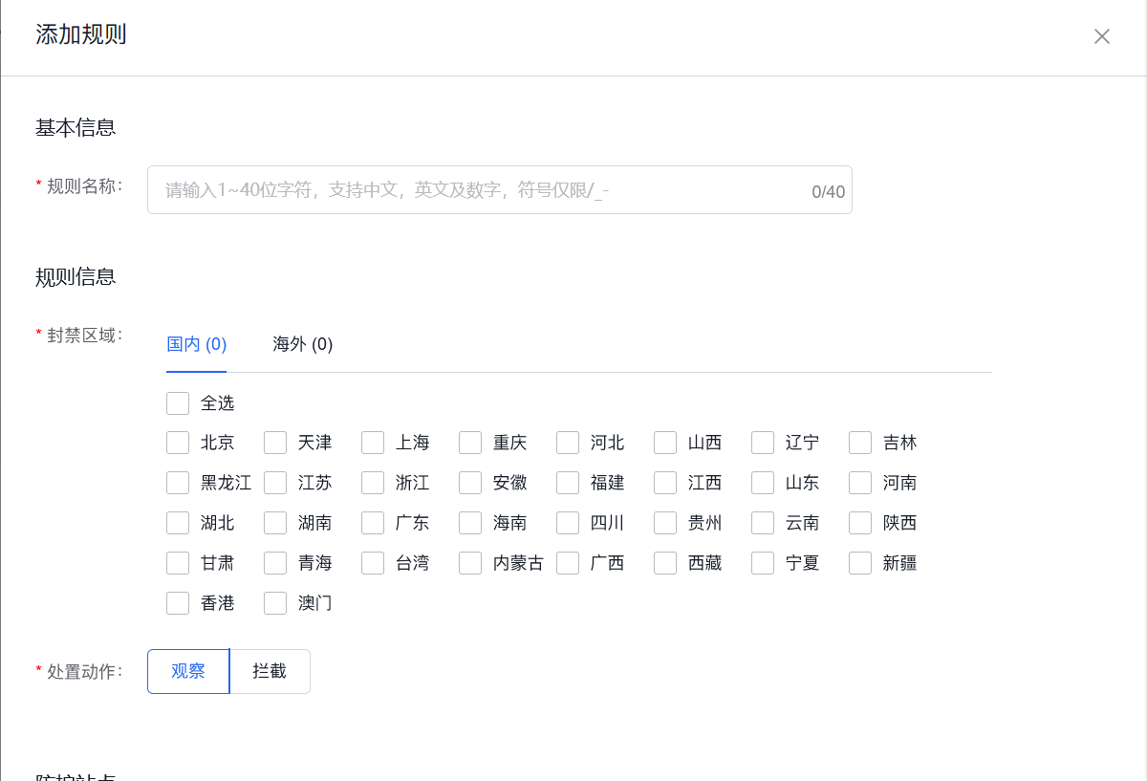Click the rule name input field
This screenshot has height=781, width=1147.
tap(499, 189)
